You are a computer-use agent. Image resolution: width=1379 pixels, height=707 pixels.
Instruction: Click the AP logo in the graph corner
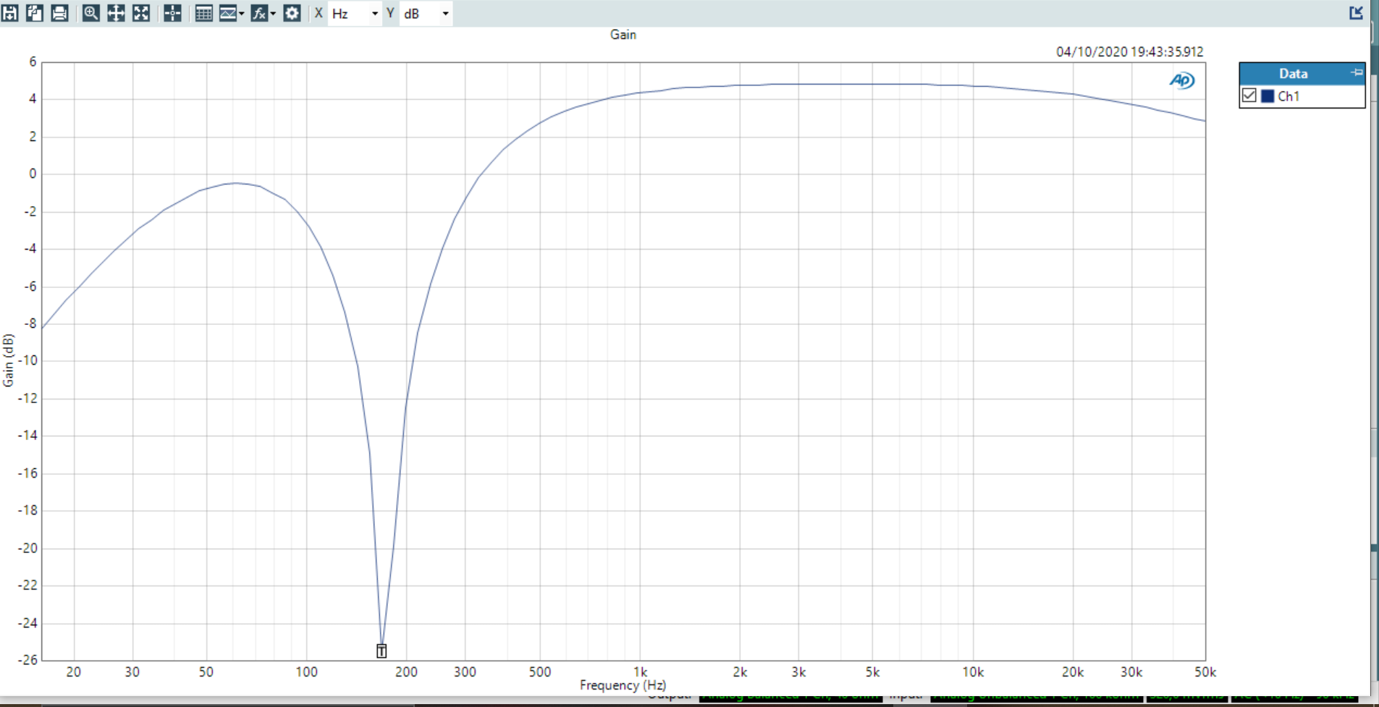[1182, 80]
